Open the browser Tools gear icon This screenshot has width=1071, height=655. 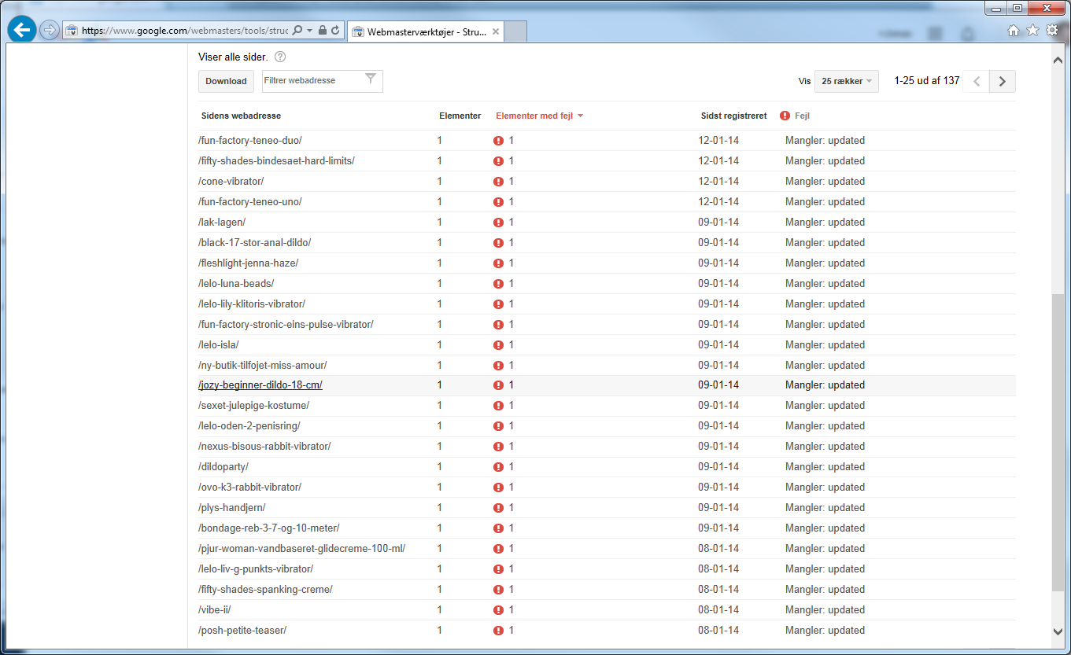point(1052,30)
